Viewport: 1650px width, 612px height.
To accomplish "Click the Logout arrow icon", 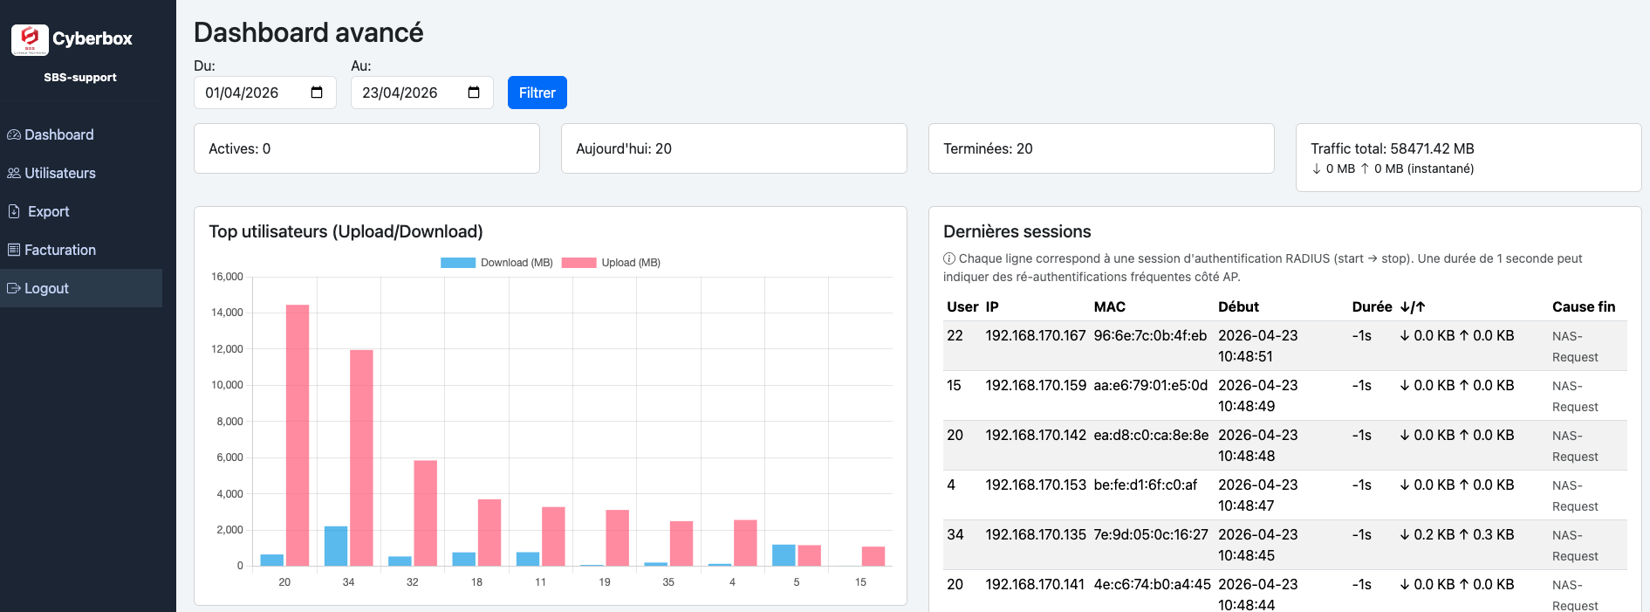I will pos(14,289).
